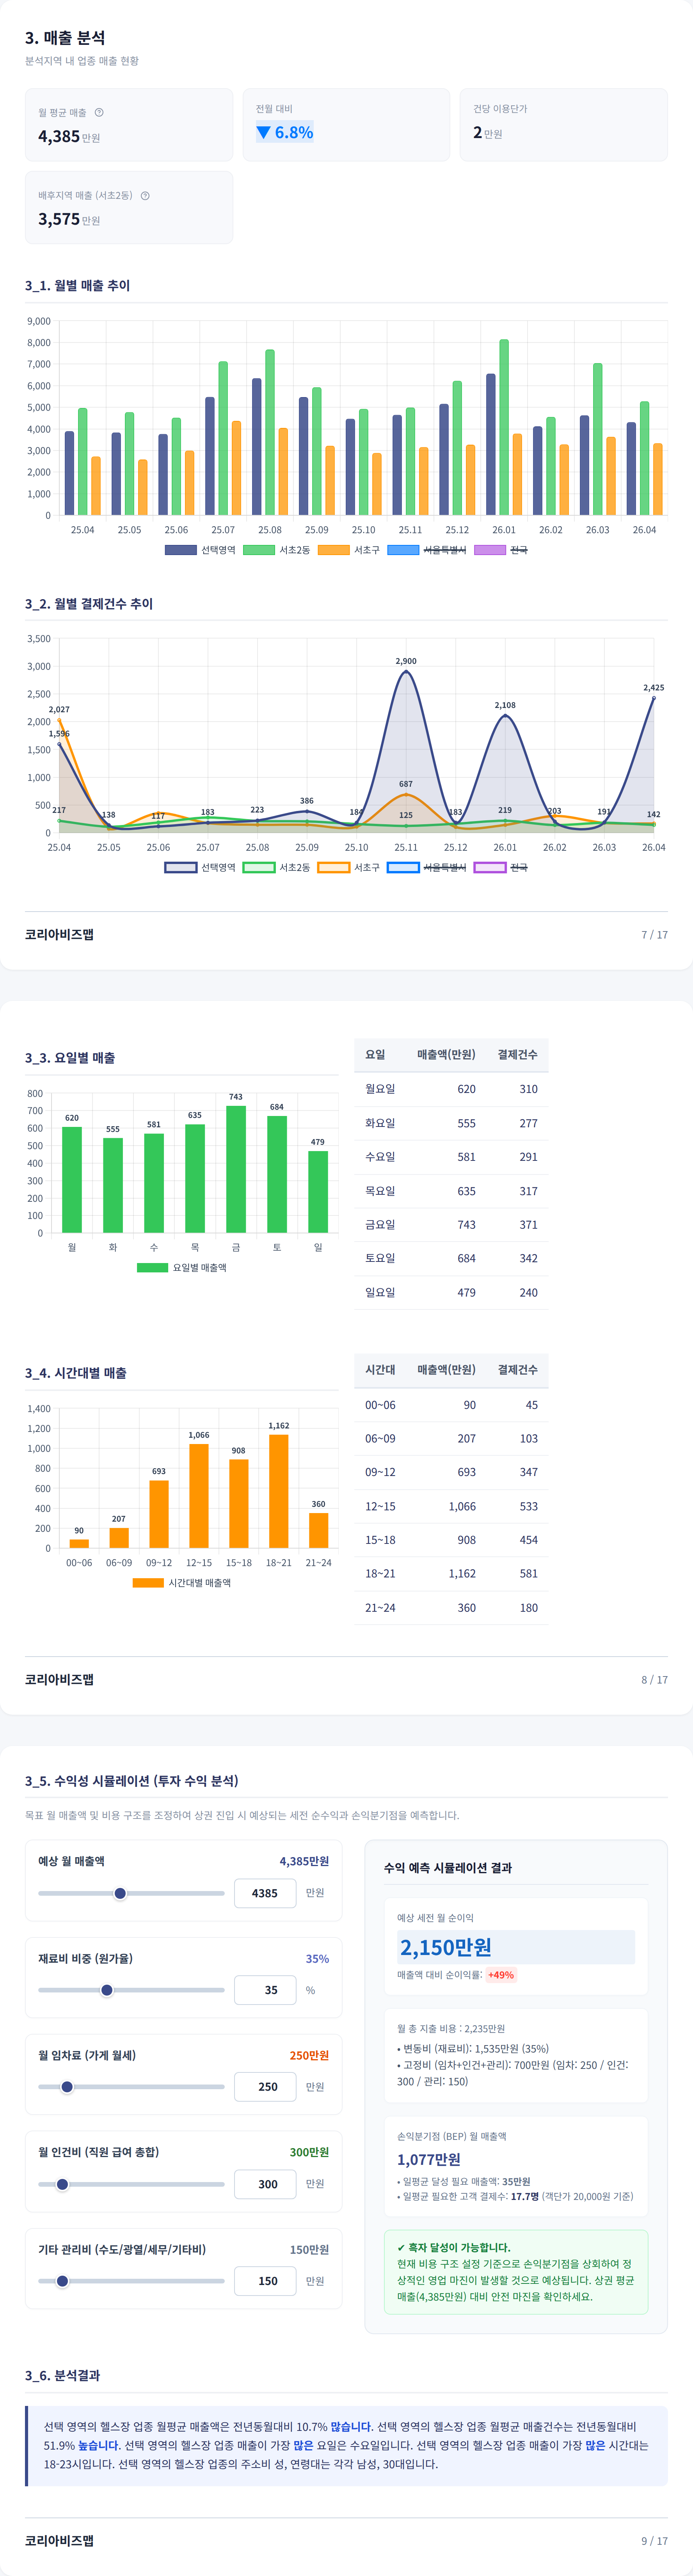The width and height of the screenshot is (693, 2576).
Task: Click the 35 percent cost ratio input
Action: tap(265, 1990)
